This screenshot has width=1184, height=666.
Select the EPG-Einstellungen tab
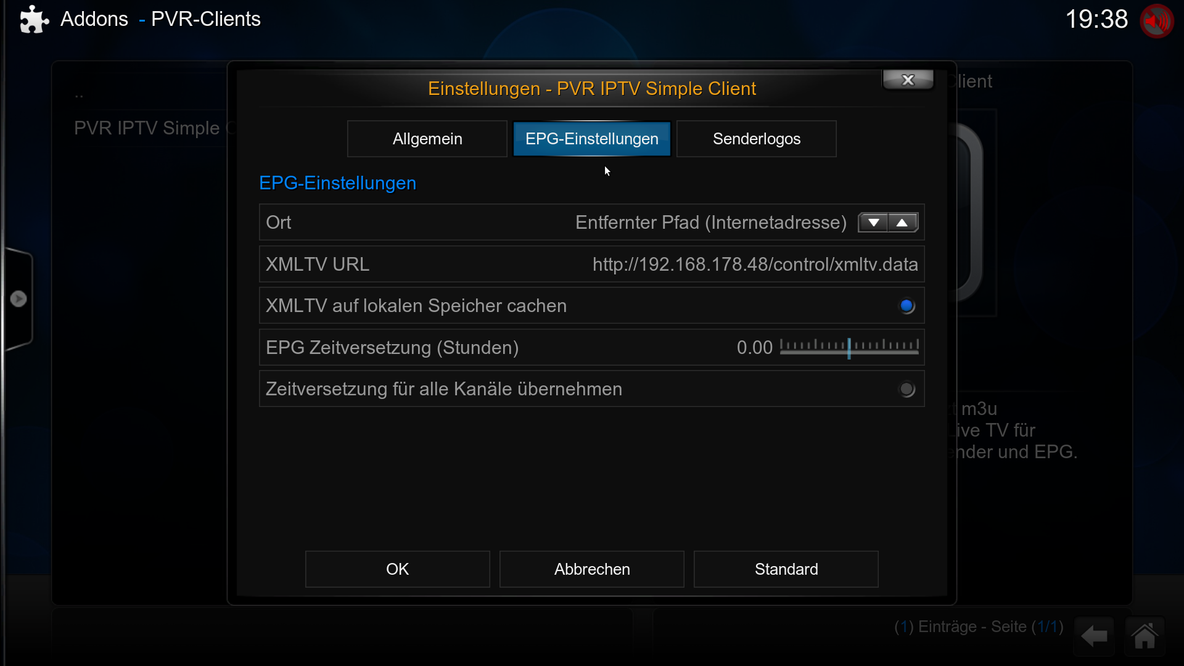click(x=592, y=139)
